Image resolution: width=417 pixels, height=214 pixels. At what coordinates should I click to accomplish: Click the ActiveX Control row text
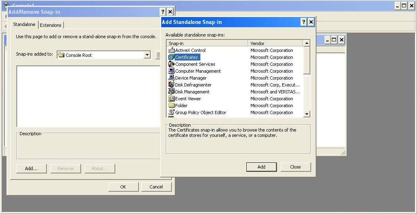[190, 50]
